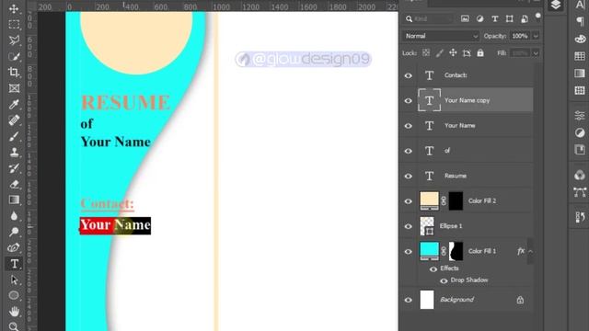The height and width of the screenshot is (331, 589).
Task: Select the Blur tool
Action: click(14, 216)
